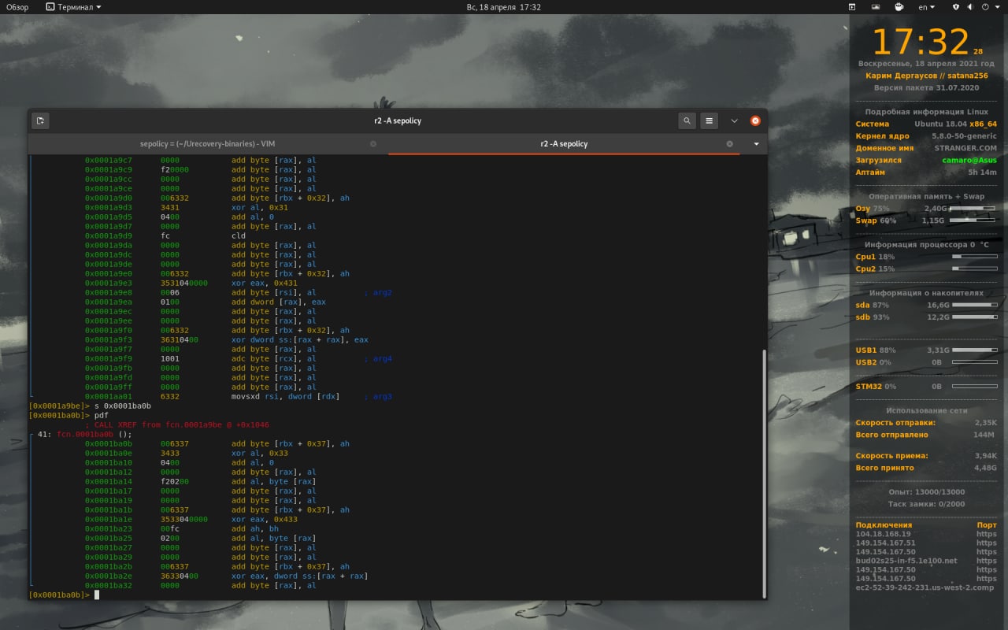
Task: Expand the system menu arrow in top bar
Action: click(x=996, y=7)
